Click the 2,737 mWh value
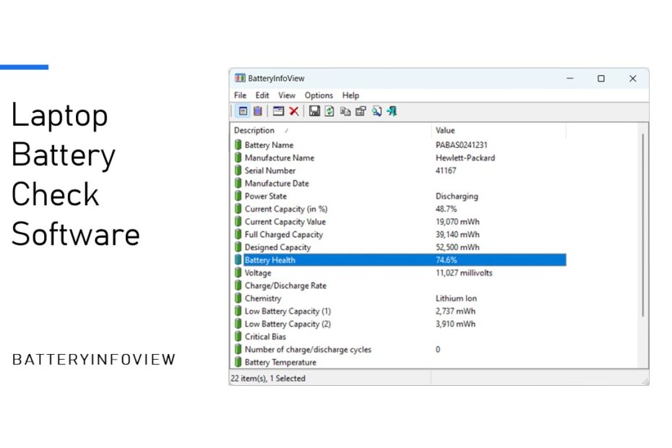 (455, 311)
